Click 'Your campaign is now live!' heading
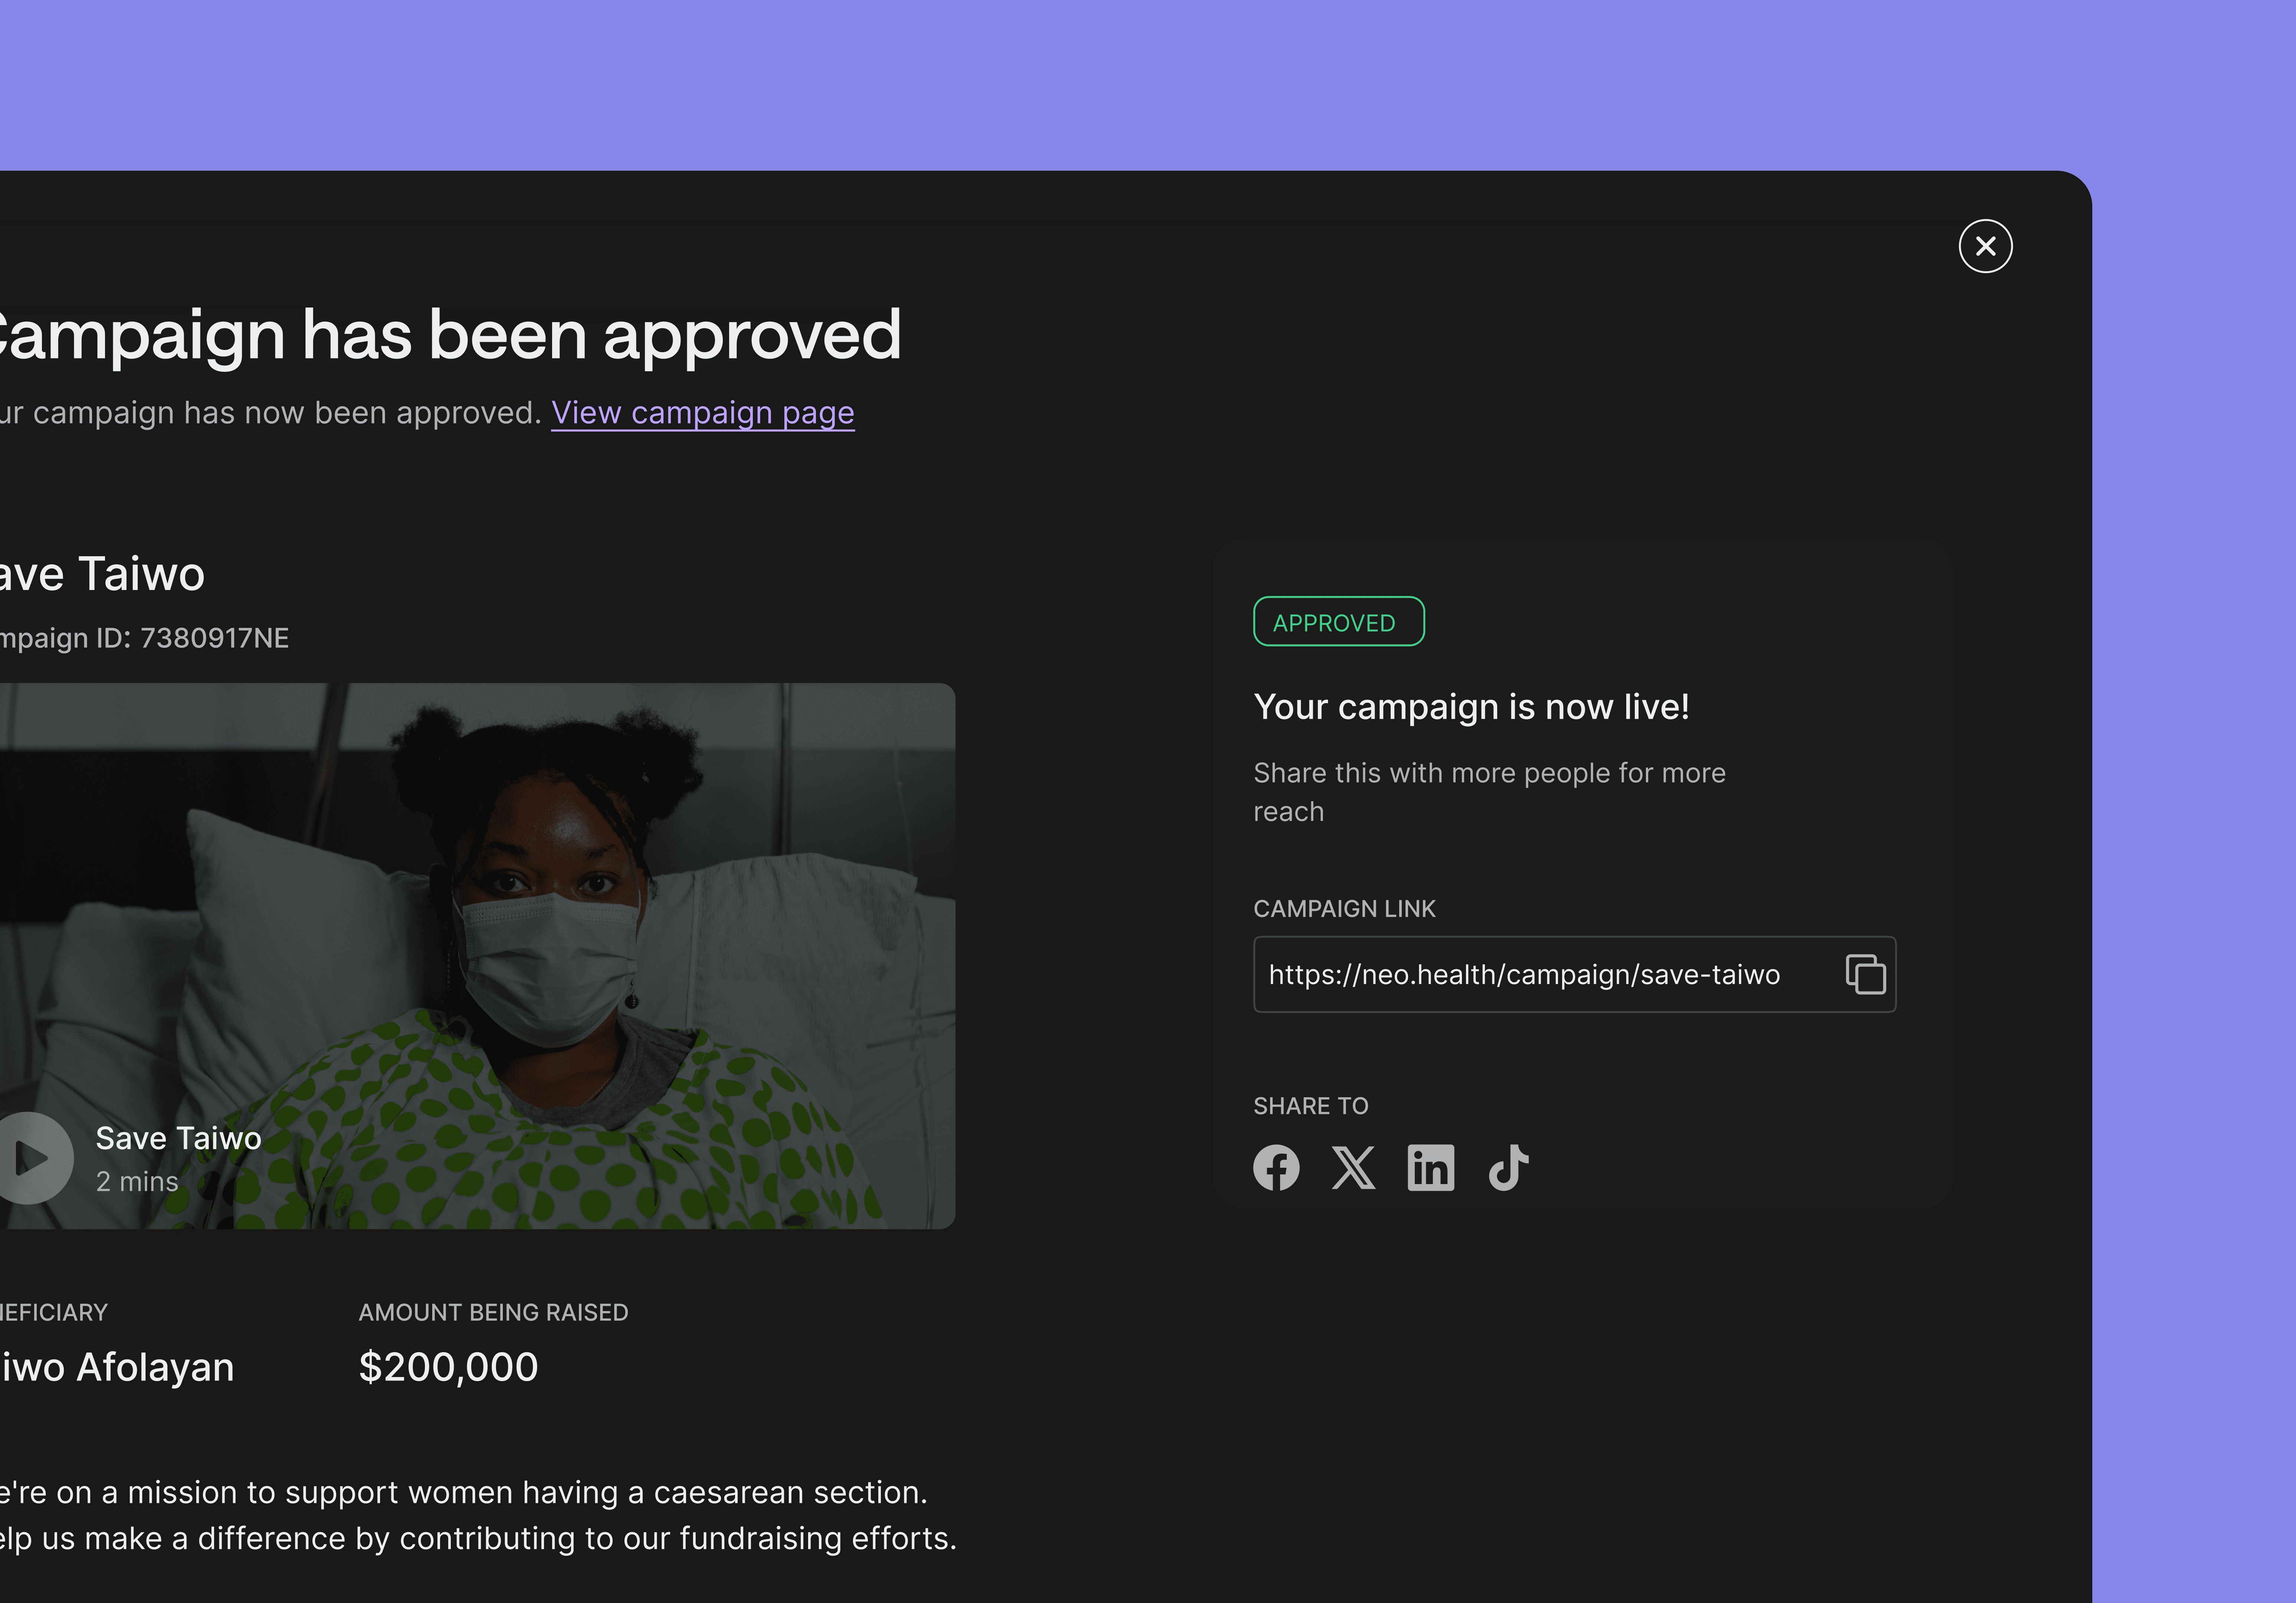The width and height of the screenshot is (2296, 1603). [1471, 707]
